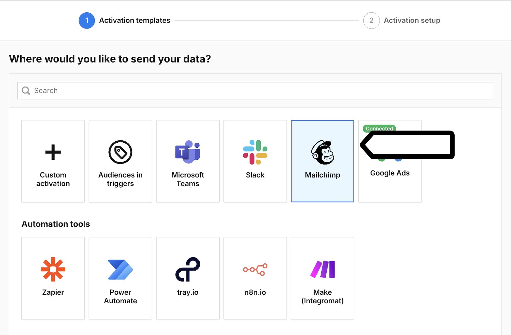Image resolution: width=511 pixels, height=335 pixels.
Task: Select the Audiences in triggers tag icon
Action: pos(120,152)
